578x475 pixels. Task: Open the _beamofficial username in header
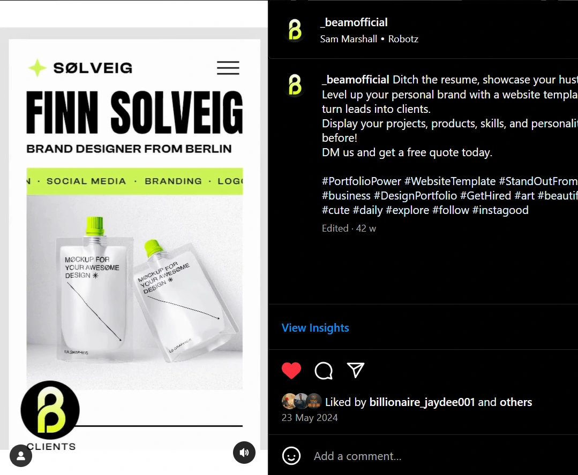354,22
